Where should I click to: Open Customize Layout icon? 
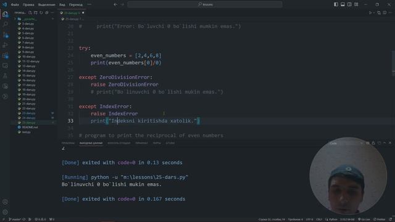pyautogui.click(x=356, y=4)
